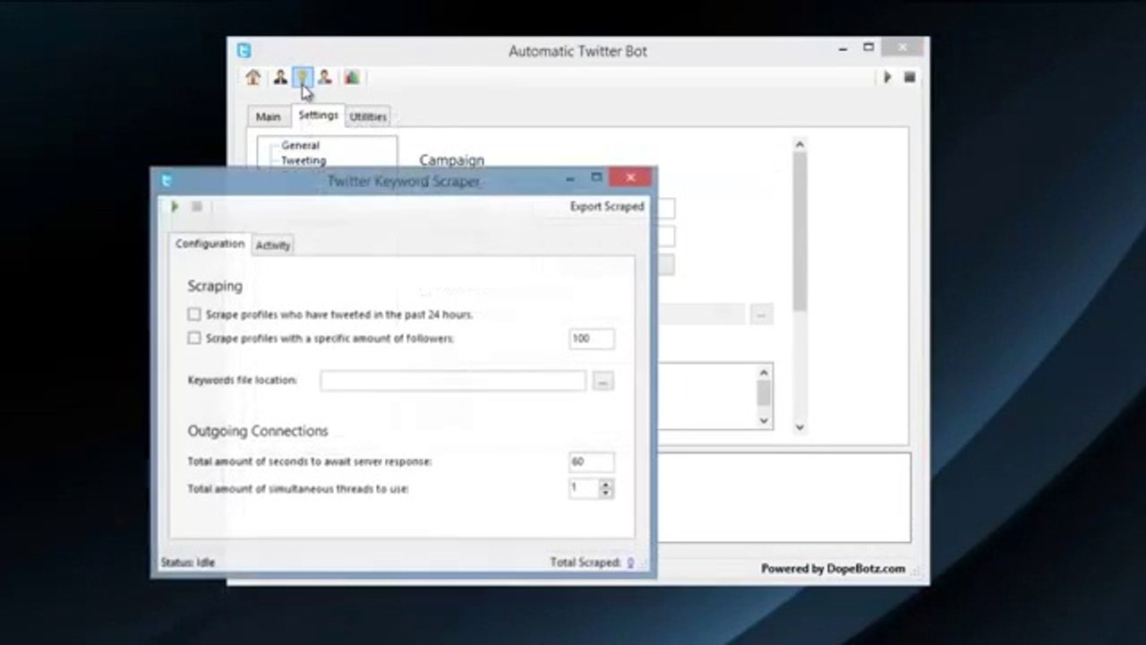The height and width of the screenshot is (645, 1146).
Task: Decrease simultaneous threads with down arrow
Action: (606, 494)
